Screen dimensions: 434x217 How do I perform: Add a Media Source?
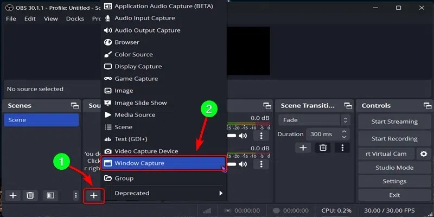pyautogui.click(x=164, y=115)
